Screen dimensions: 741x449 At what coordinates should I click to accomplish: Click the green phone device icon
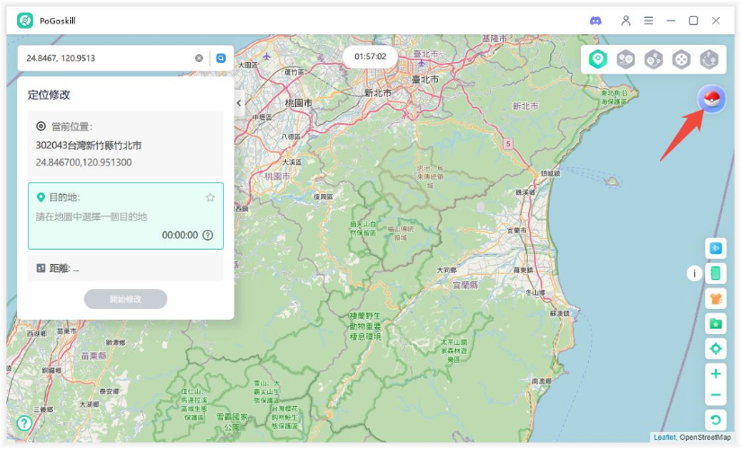pyautogui.click(x=716, y=273)
